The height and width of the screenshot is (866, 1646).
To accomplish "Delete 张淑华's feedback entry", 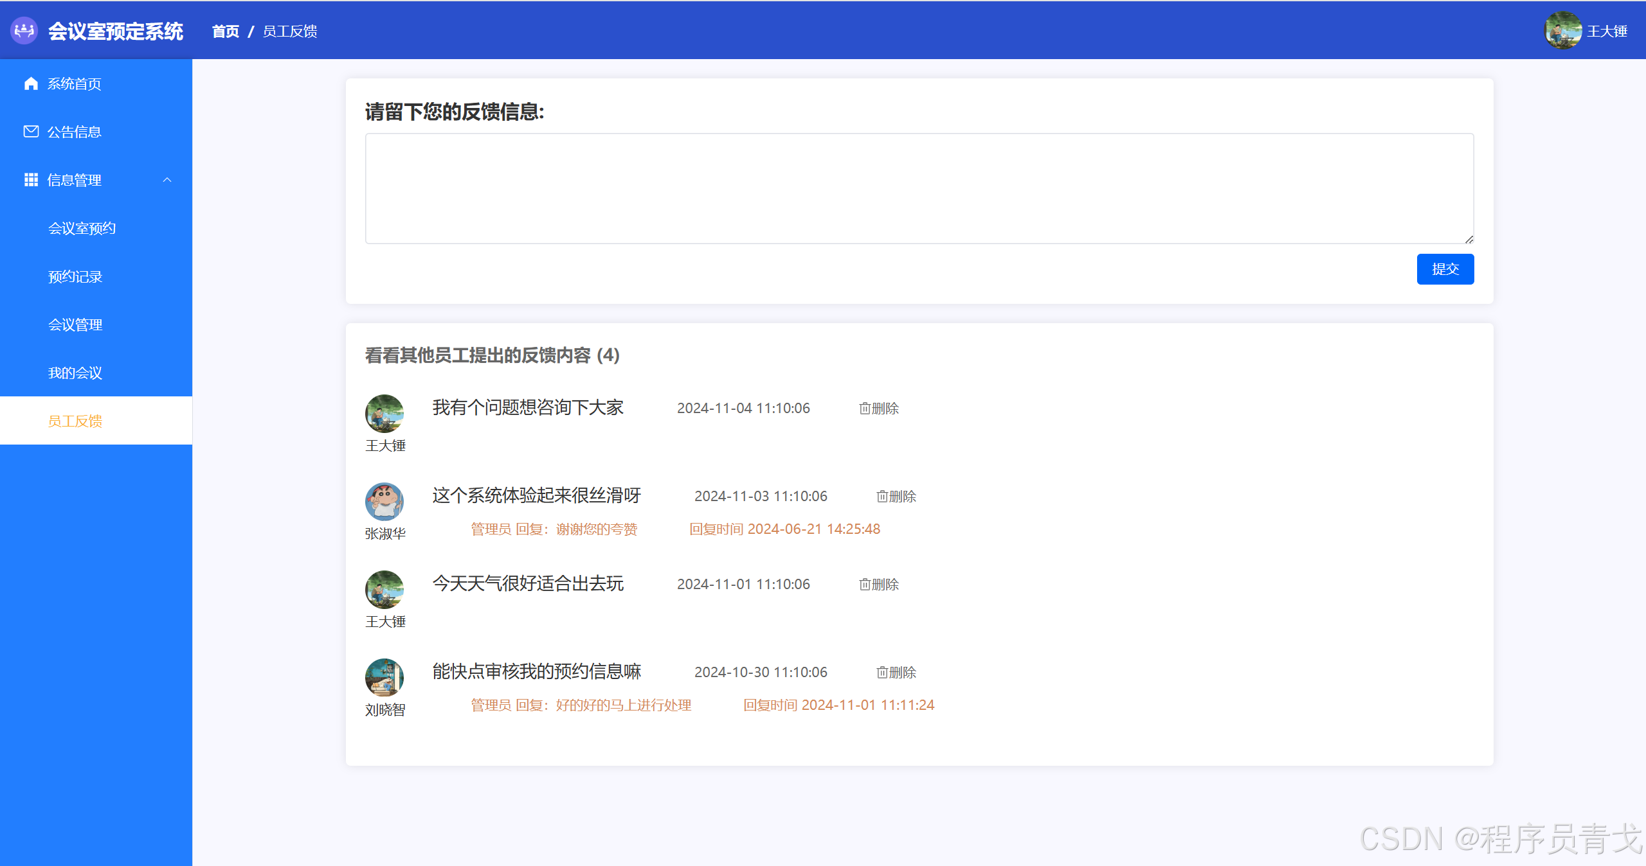I will [x=896, y=497].
